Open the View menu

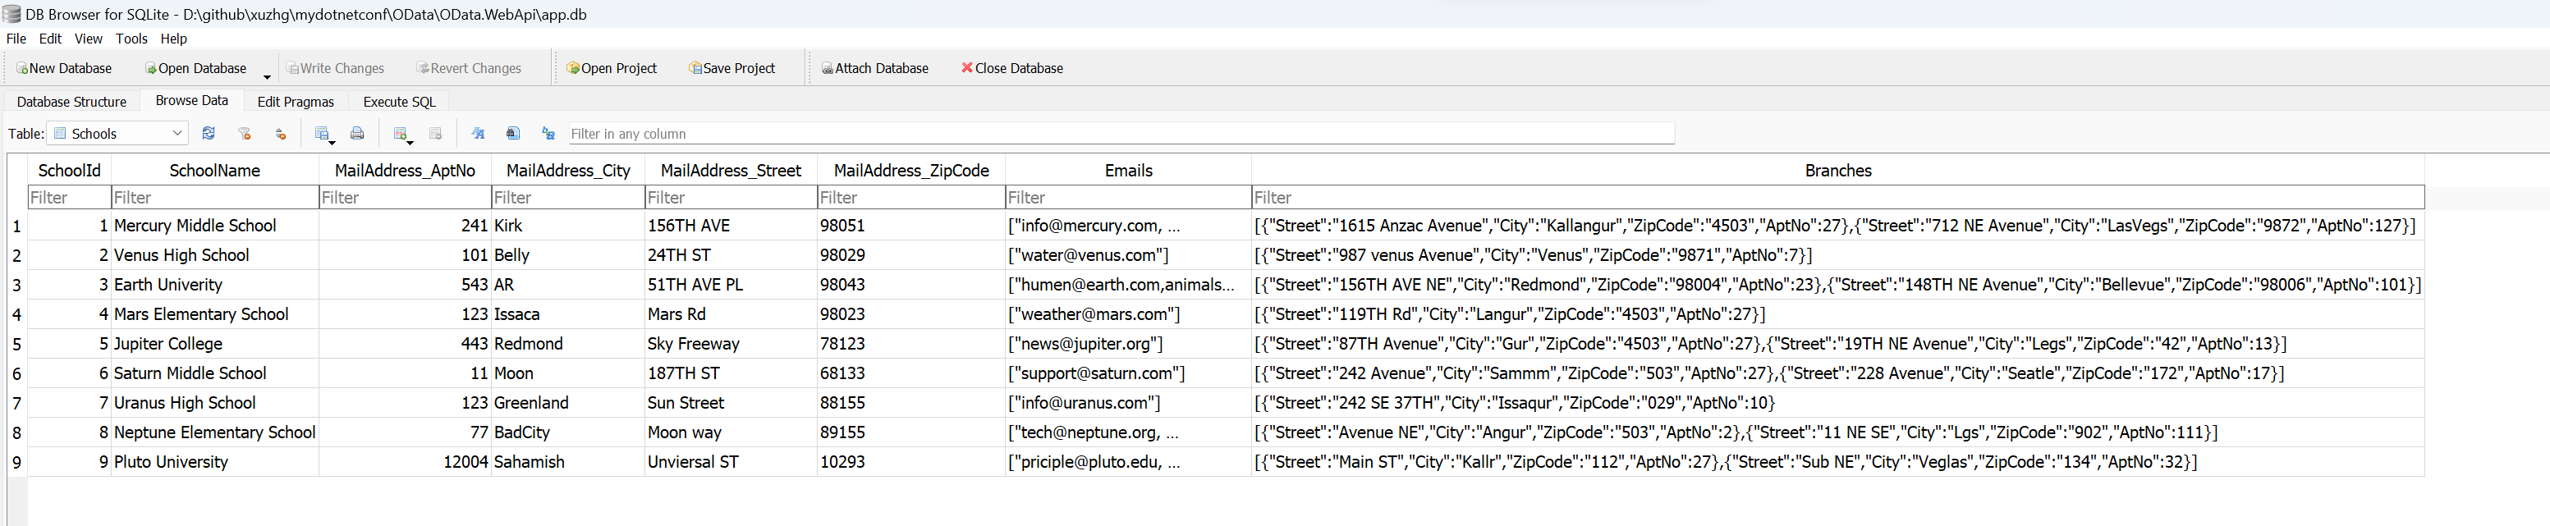click(88, 39)
